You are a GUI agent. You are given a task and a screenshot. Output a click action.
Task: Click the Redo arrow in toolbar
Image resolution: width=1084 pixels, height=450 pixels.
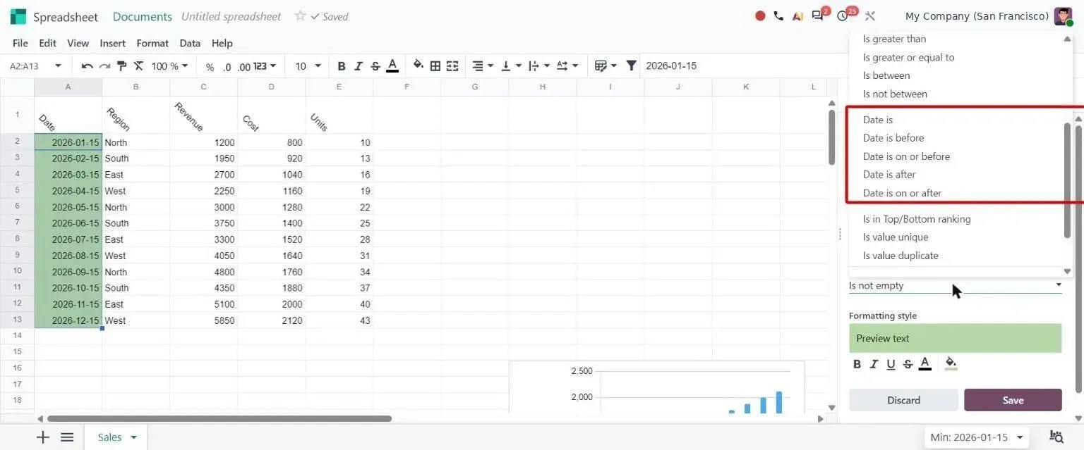104,66
